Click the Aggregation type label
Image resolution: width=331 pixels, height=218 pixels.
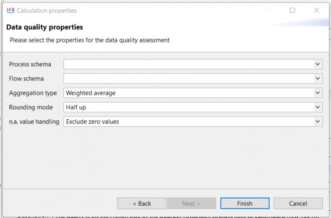(x=33, y=93)
